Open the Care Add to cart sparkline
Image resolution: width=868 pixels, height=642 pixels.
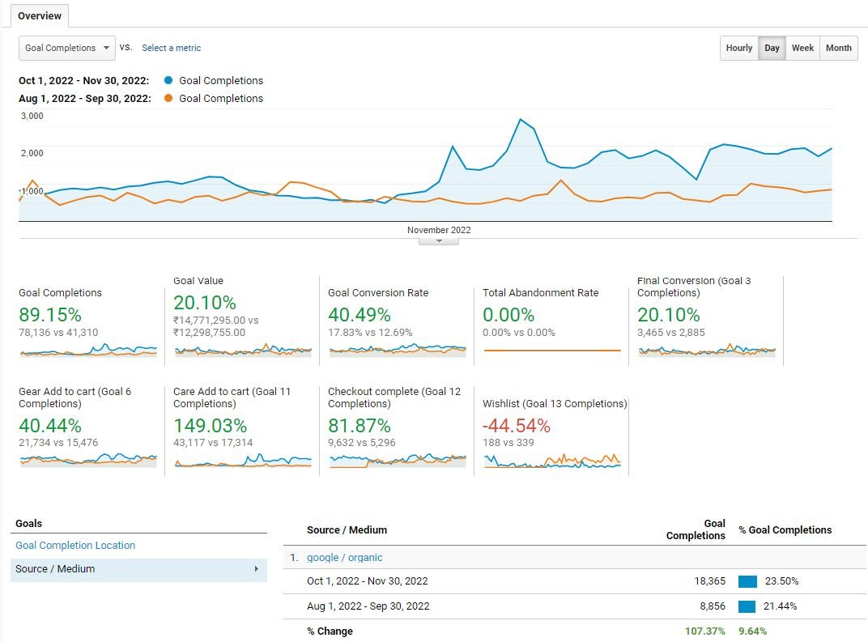click(243, 461)
